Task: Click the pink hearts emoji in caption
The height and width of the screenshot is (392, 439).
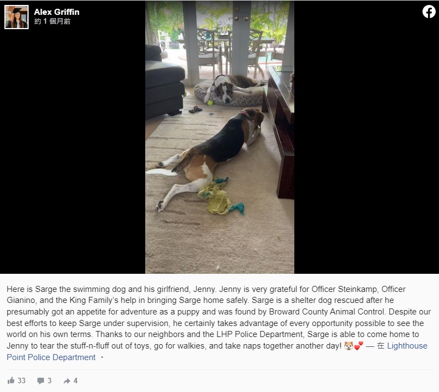Action: coord(359,346)
